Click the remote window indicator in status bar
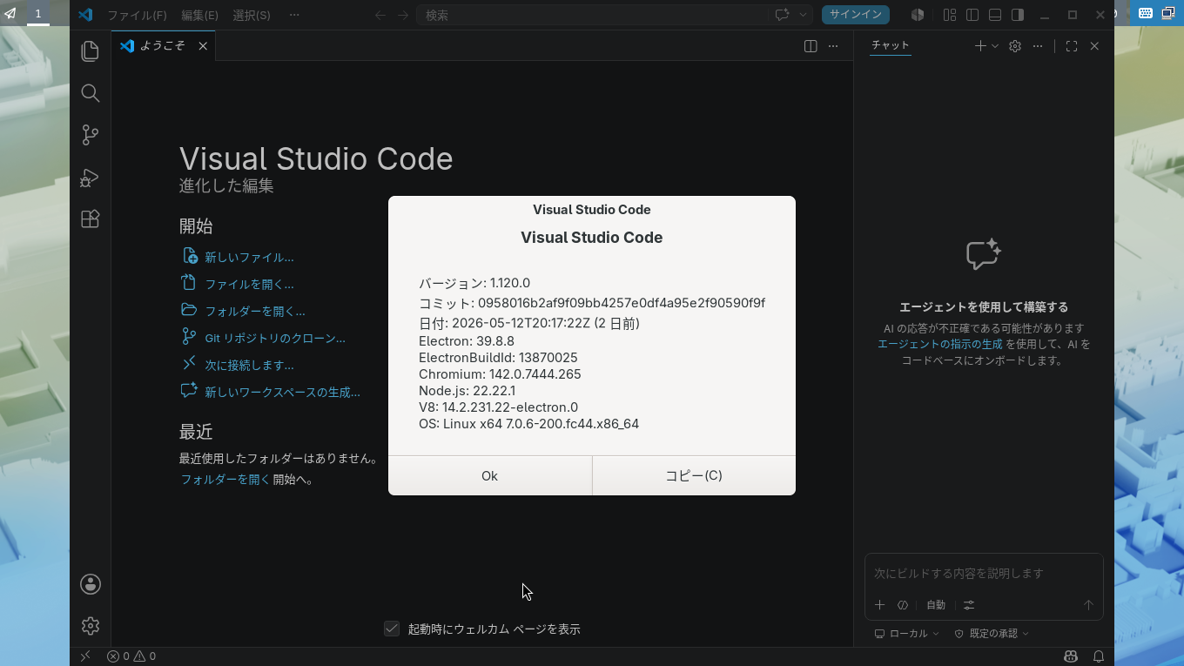This screenshot has width=1184, height=666. pyautogui.click(x=85, y=656)
